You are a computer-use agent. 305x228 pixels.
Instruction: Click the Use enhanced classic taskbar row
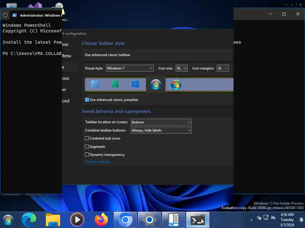pyautogui.click(x=158, y=55)
